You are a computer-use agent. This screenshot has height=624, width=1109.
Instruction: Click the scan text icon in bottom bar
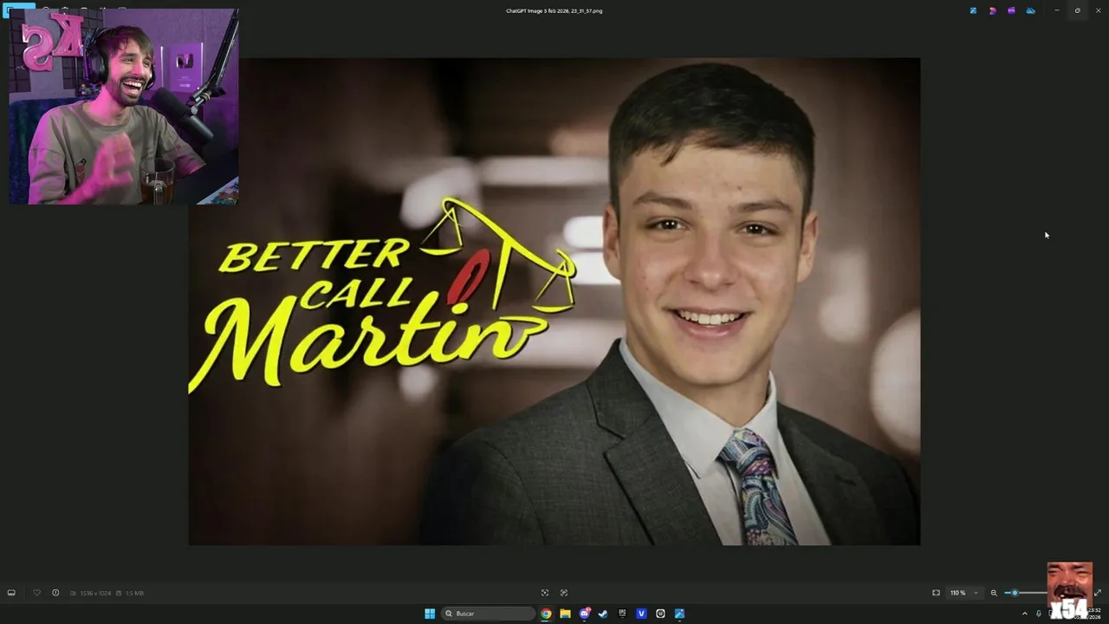tap(564, 593)
